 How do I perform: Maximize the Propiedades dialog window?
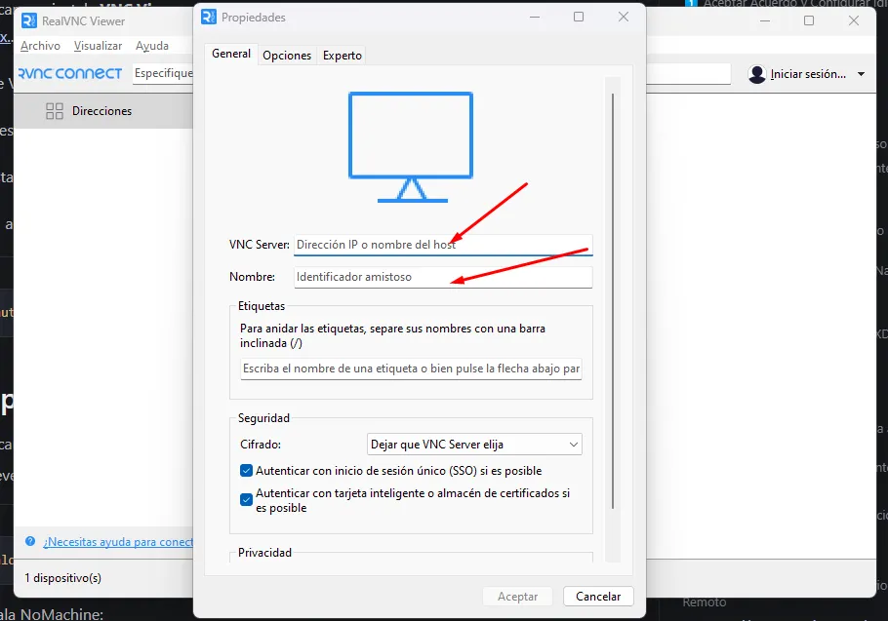click(579, 18)
